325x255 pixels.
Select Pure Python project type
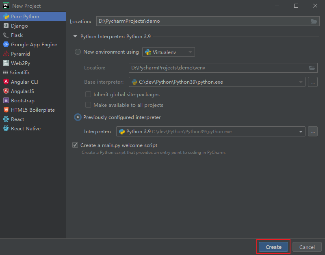33,16
